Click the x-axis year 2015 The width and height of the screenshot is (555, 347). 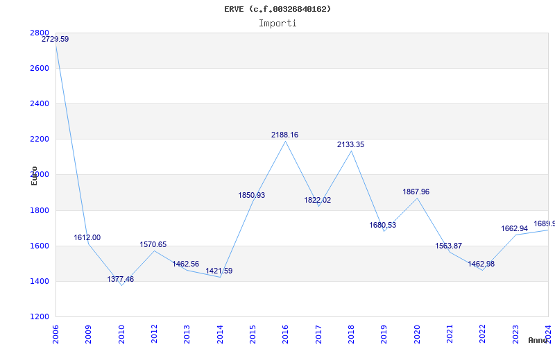pos(253,335)
